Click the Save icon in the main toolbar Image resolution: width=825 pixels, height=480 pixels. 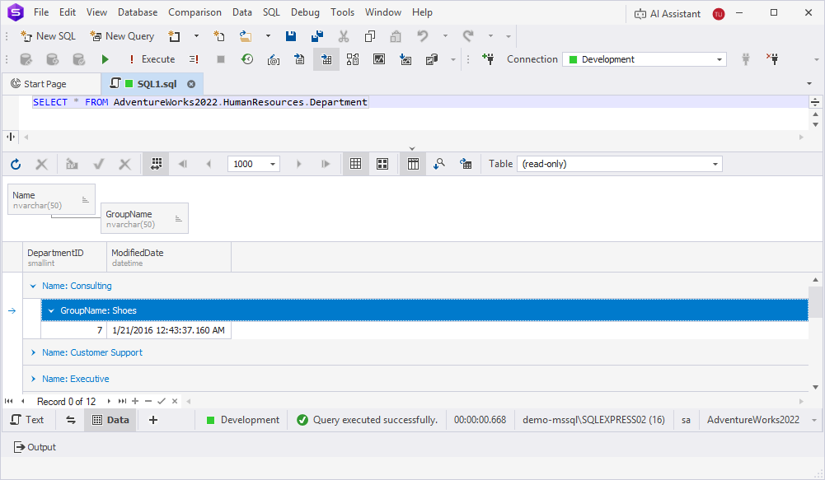pos(291,36)
